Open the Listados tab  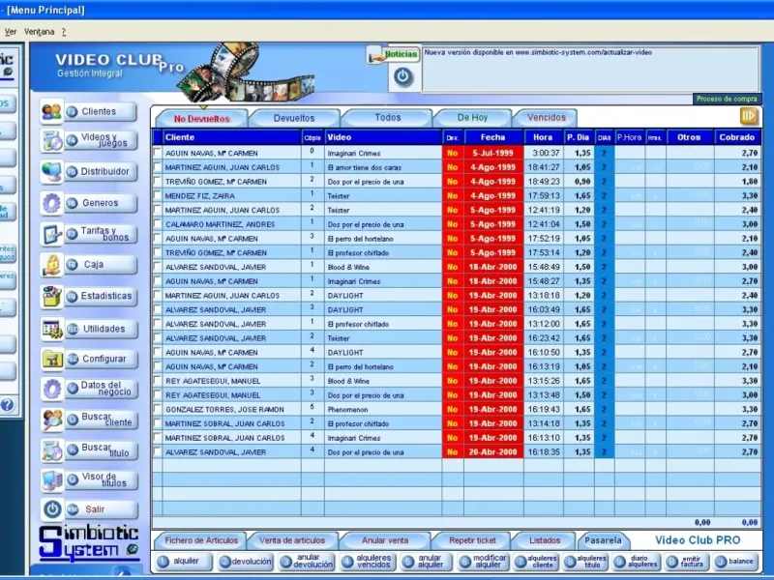pos(545,540)
